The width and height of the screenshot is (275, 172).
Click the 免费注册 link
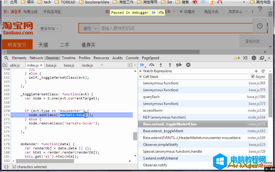[30, 12]
